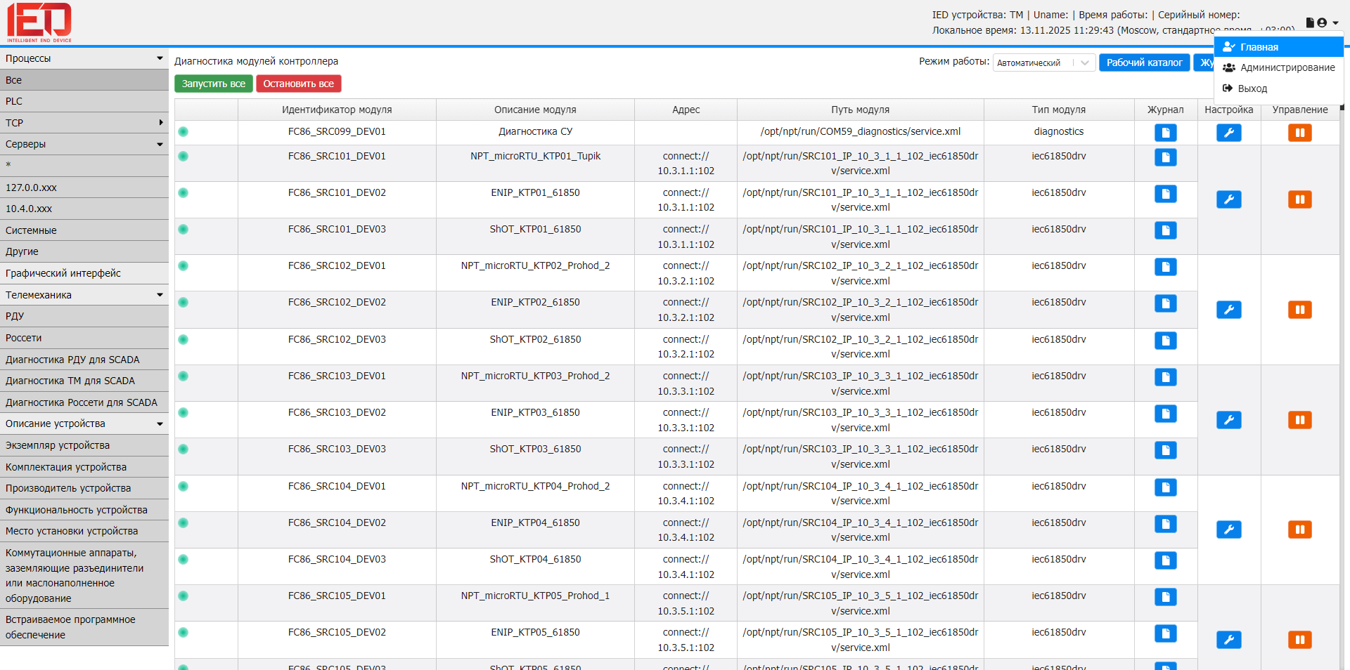
Task: Open journal for ENIP_KTP01_61850 module
Action: point(1165,194)
